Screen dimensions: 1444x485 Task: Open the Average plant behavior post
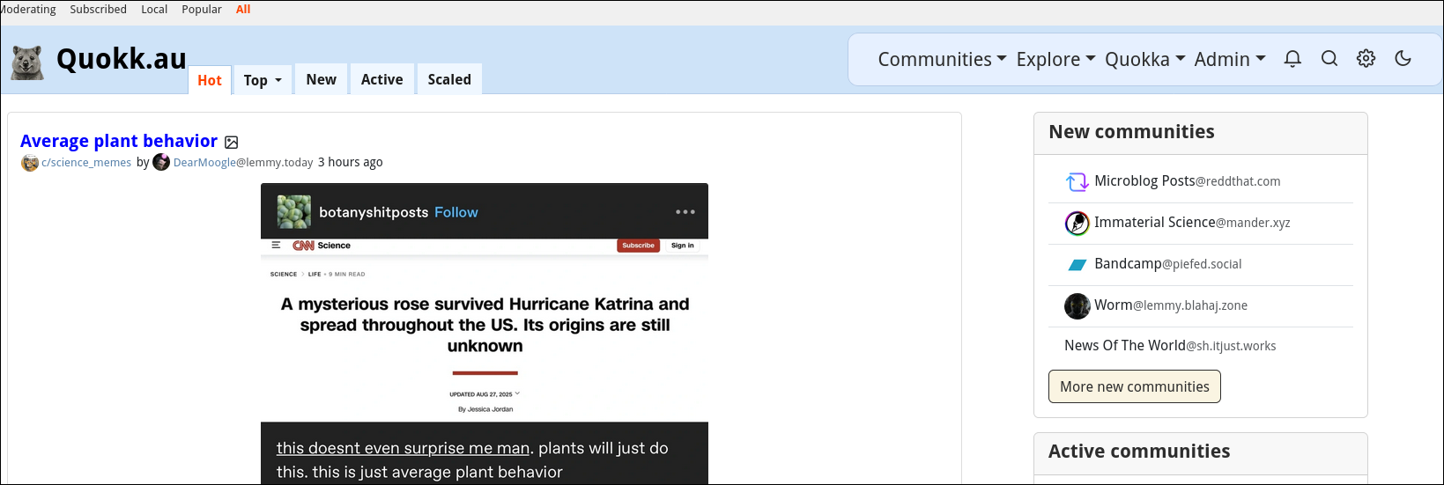[119, 141]
